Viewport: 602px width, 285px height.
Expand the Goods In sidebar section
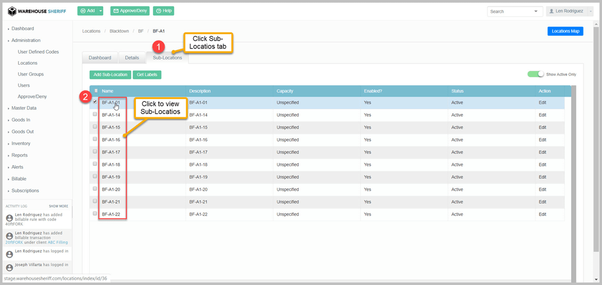[x=21, y=120]
